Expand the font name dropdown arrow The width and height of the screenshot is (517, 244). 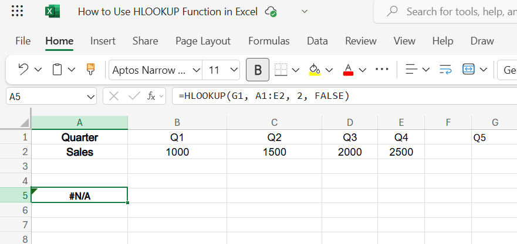[x=194, y=70]
